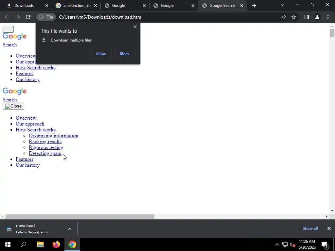Click the failed download item
Image resolution: width=335 pixels, height=251 pixels.
pyautogui.click(x=32, y=228)
